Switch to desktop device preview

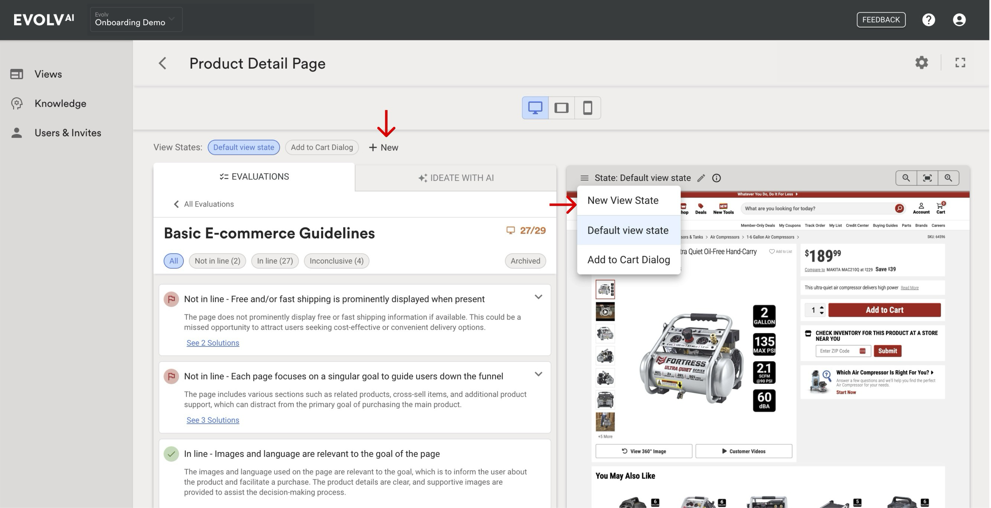535,108
